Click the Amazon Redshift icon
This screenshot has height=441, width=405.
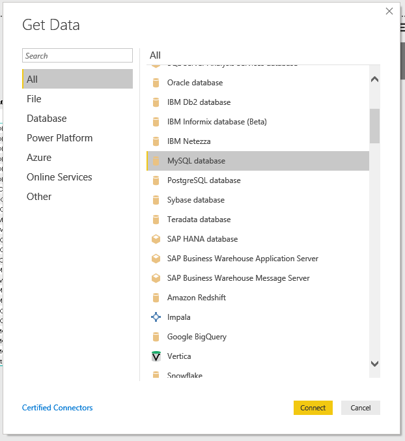tap(156, 298)
